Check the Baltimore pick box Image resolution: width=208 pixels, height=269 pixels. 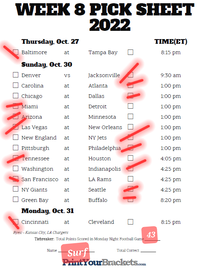coord(16,52)
